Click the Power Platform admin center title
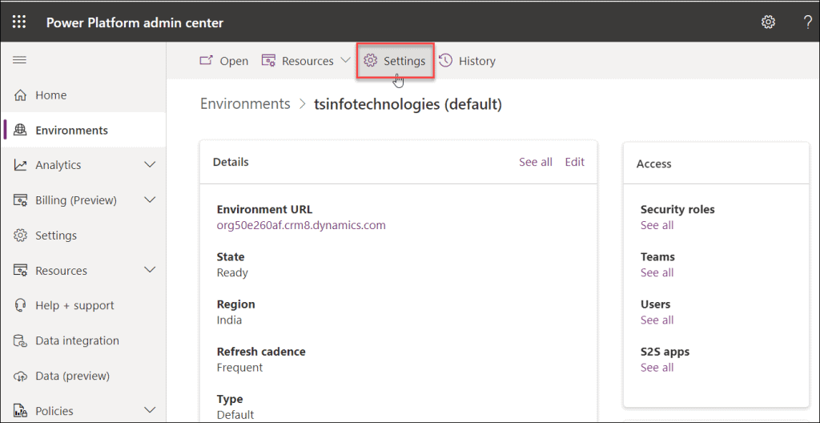This screenshot has width=820, height=423. tap(135, 22)
